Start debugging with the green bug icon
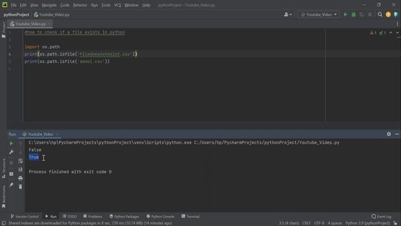 pos(353,14)
